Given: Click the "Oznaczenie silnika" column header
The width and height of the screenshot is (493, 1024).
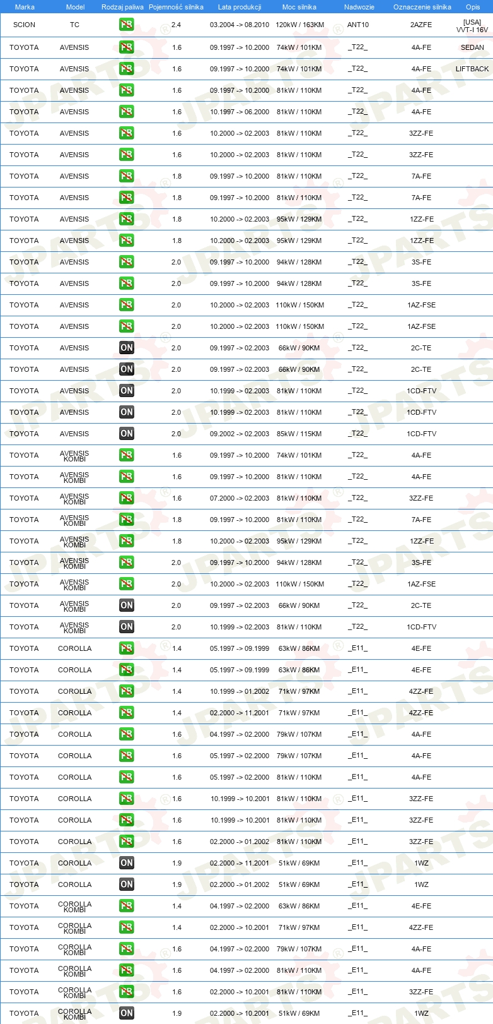Looking at the screenshot, I should 422,7.
